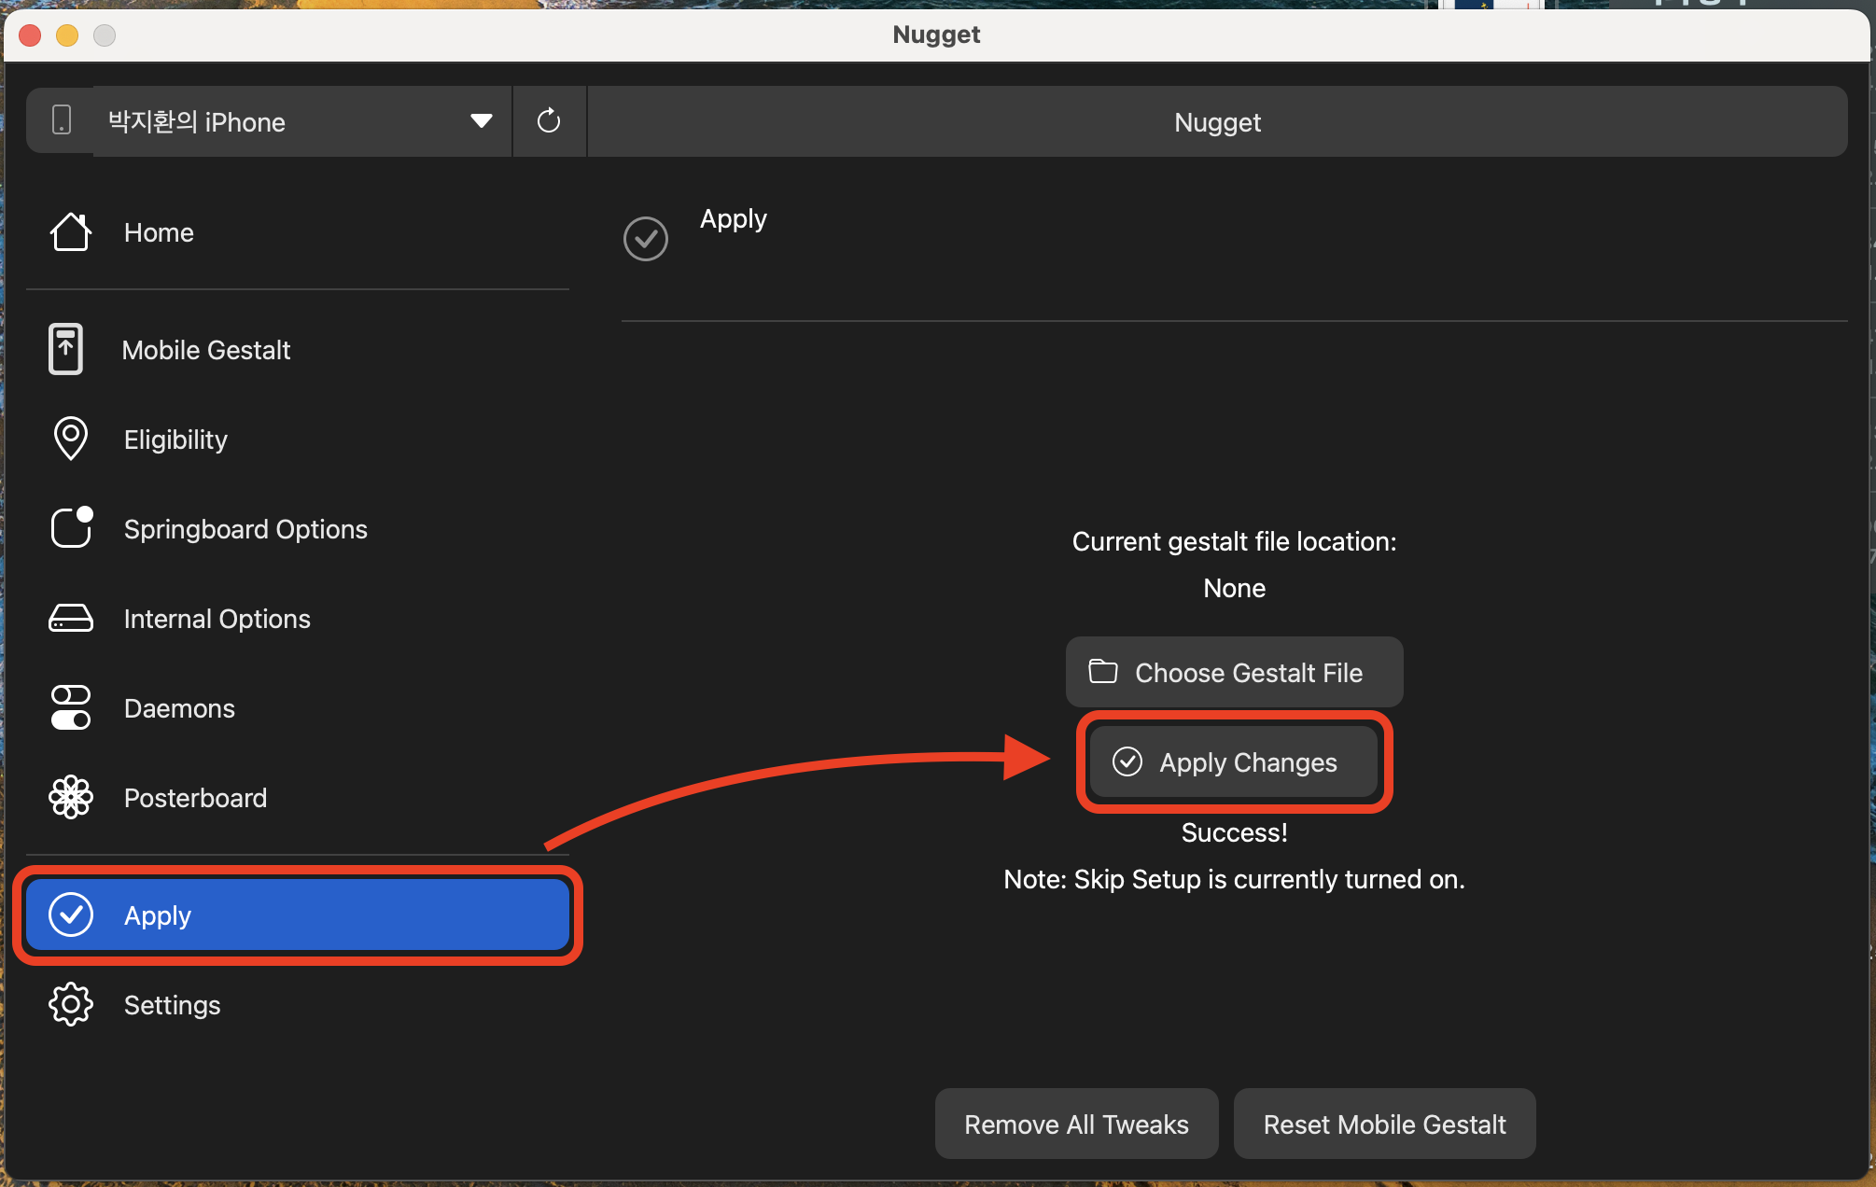Screen dimensions: 1876x1187
Task: Click the Posterboard flower icon
Action: pos(71,798)
